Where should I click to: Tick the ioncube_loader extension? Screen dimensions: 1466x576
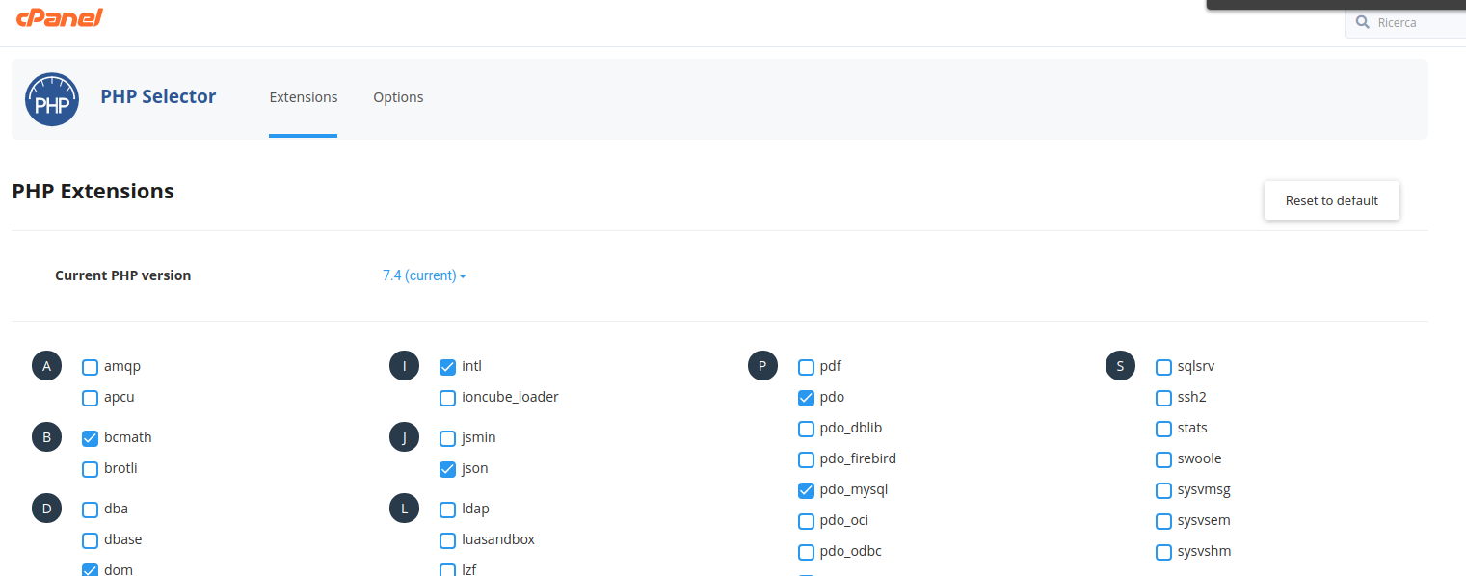[448, 398]
